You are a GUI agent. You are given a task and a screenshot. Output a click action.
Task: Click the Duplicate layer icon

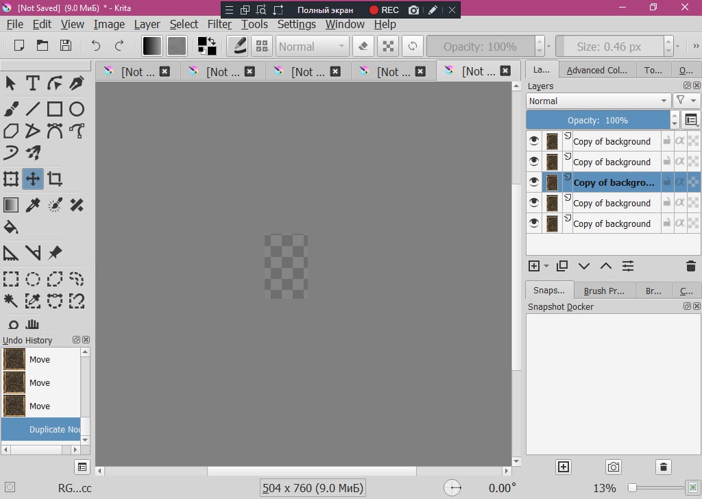(562, 266)
